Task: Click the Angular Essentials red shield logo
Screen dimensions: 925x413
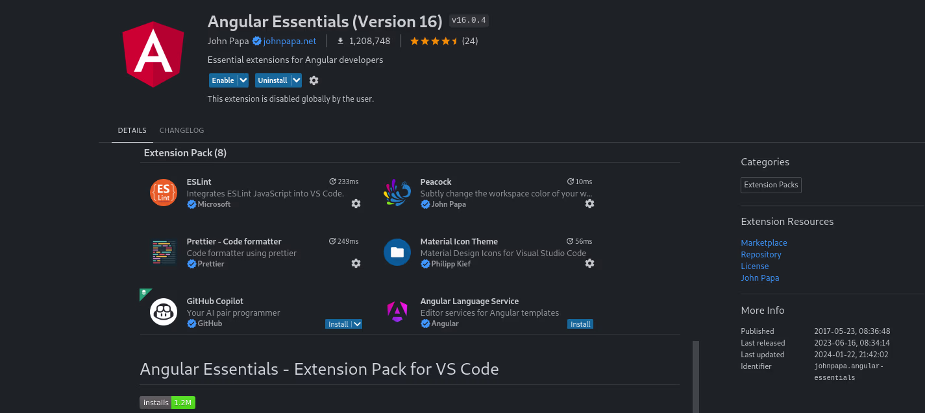Action: [153, 54]
